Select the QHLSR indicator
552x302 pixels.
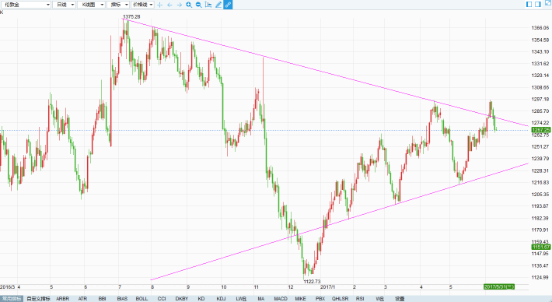[x=340, y=299]
